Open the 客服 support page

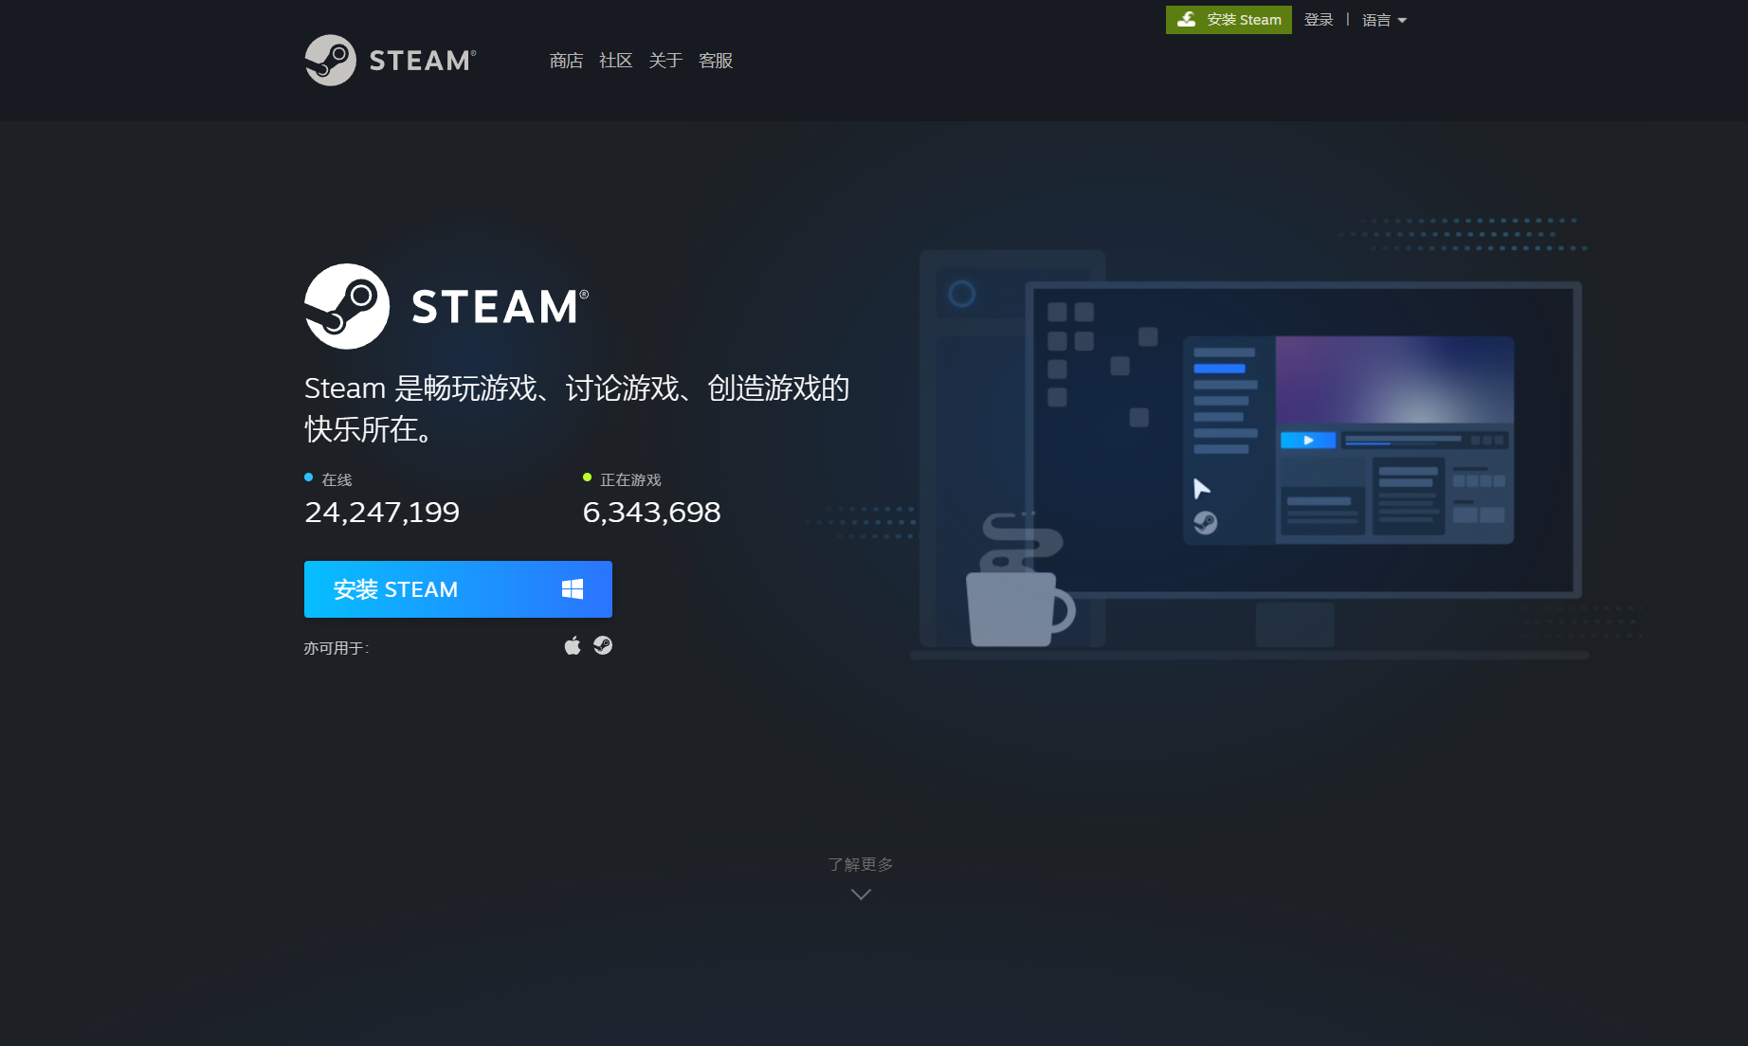[x=716, y=61]
